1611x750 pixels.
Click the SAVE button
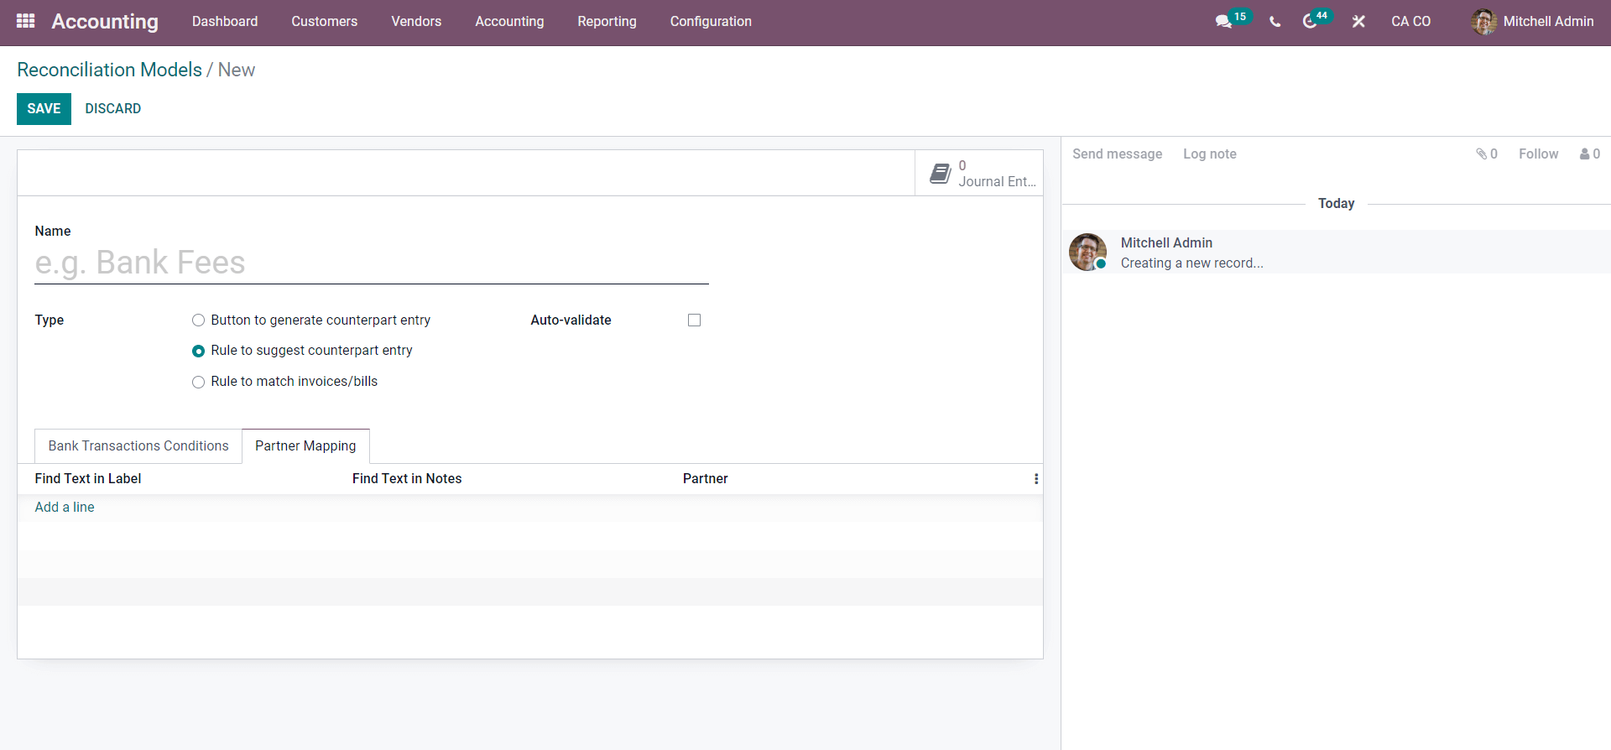click(44, 109)
